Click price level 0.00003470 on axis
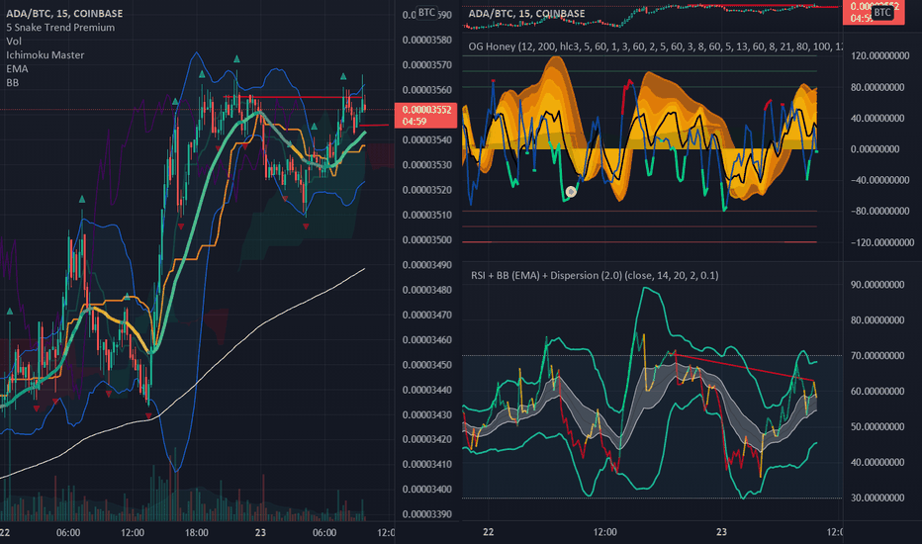Viewport: 922px width, 544px height. point(427,315)
